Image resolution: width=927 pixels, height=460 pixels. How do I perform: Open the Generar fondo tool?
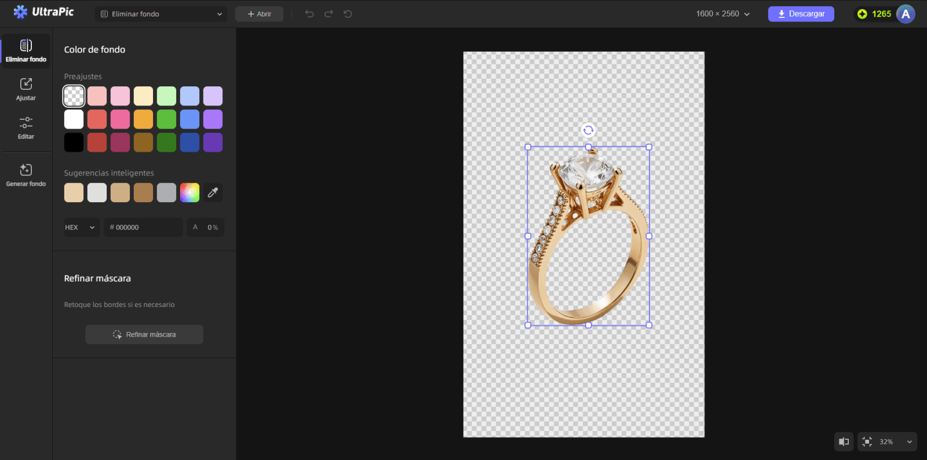point(26,175)
